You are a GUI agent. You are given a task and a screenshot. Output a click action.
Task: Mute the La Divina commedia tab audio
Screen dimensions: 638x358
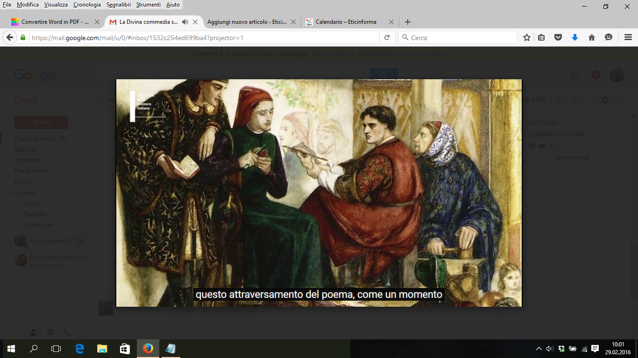[x=185, y=22]
